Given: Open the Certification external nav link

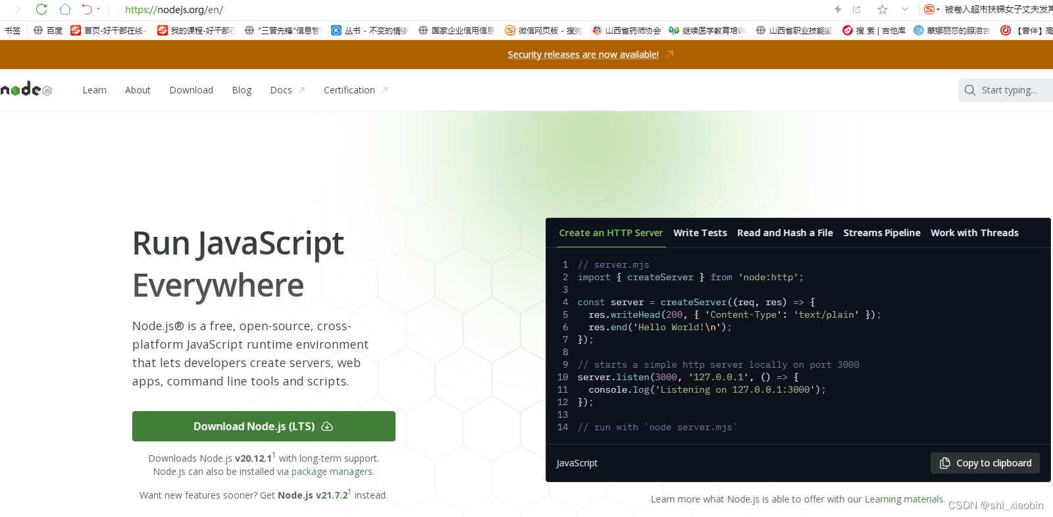Looking at the screenshot, I should tap(355, 90).
